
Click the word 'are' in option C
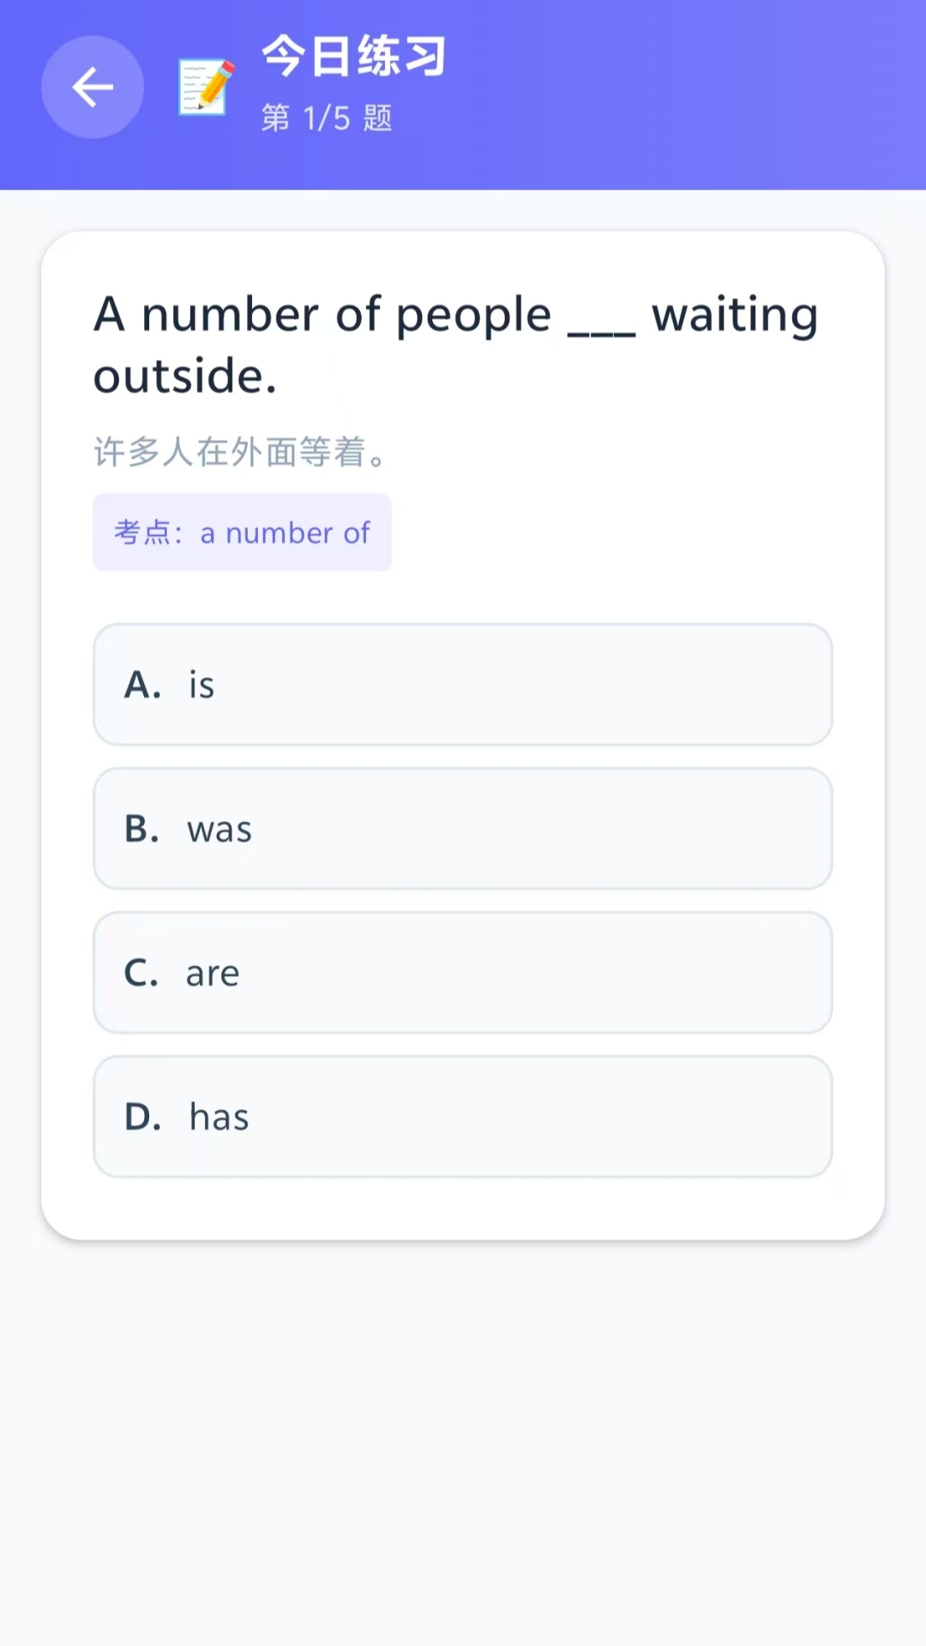click(x=213, y=974)
